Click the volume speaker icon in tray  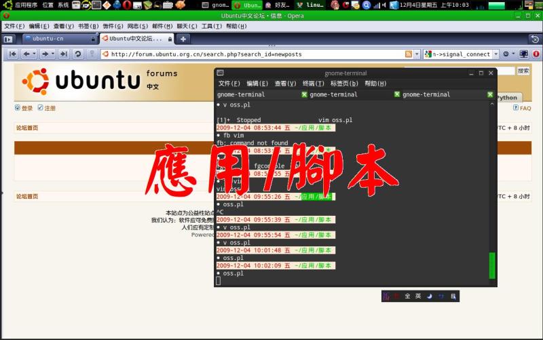pyautogui.click(x=383, y=5)
